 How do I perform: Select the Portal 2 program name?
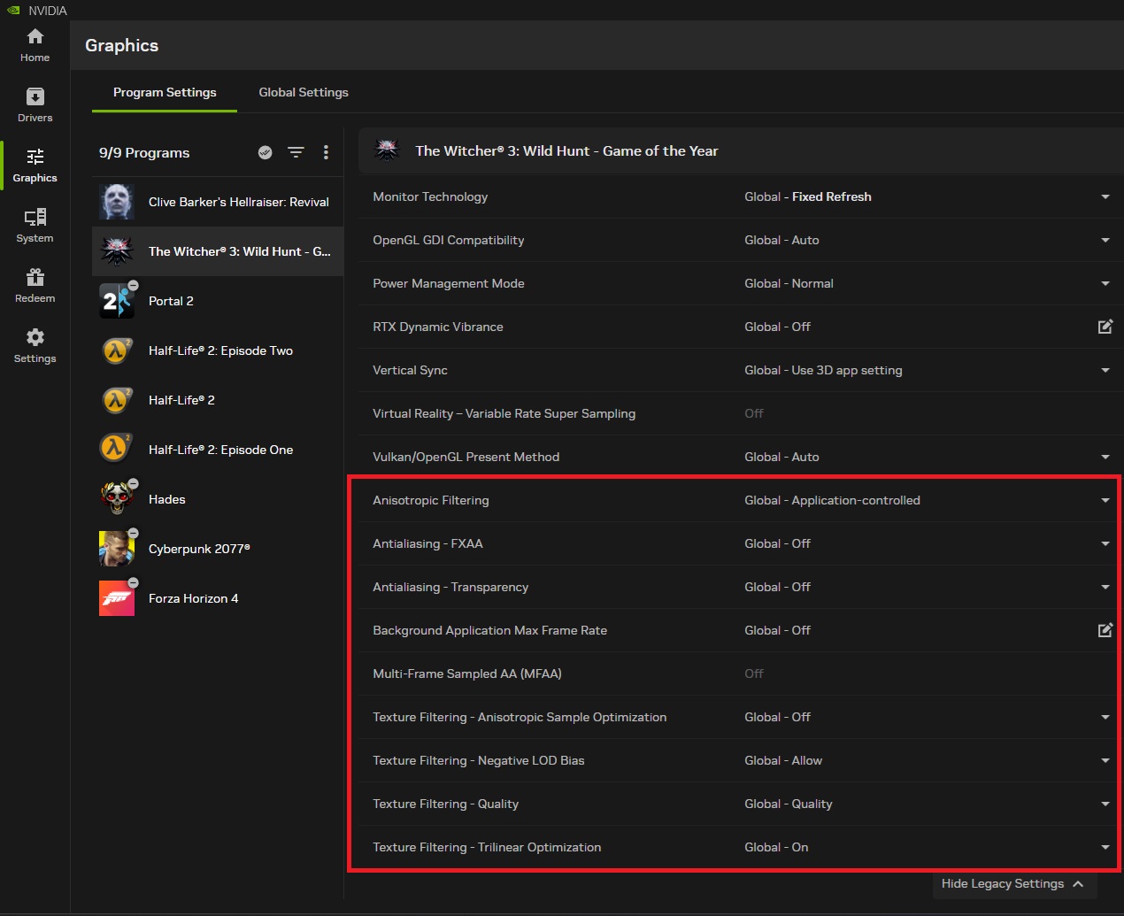click(171, 301)
